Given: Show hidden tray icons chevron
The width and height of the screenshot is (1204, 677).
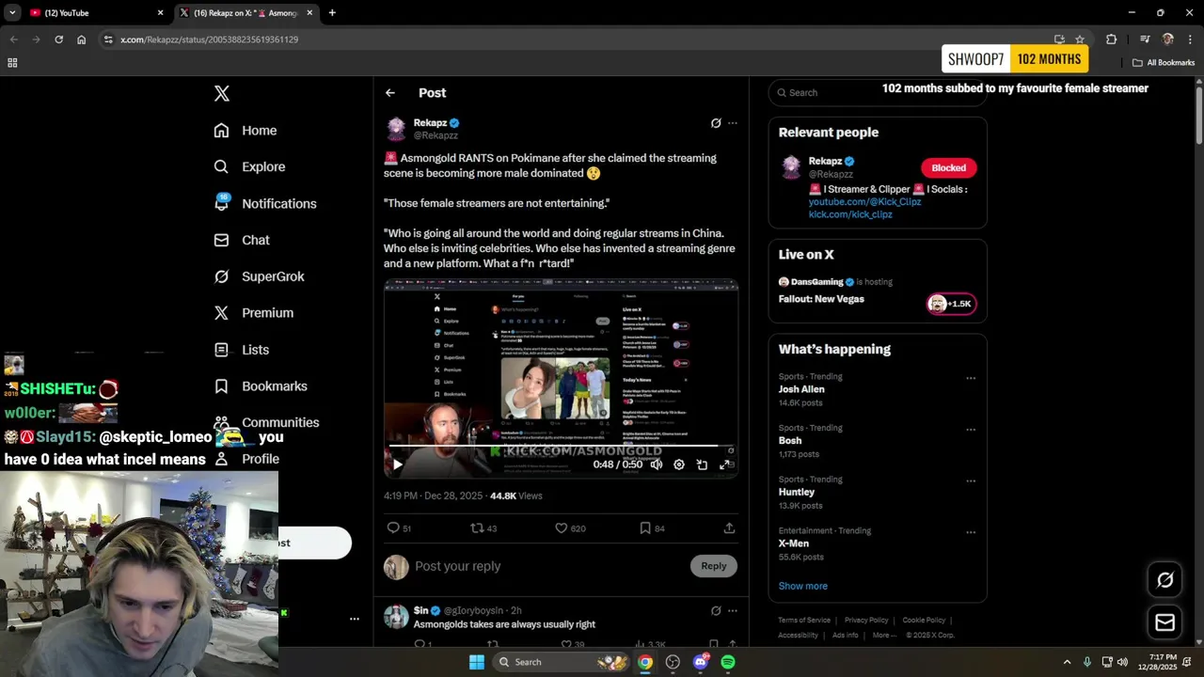Looking at the screenshot, I should point(1067,662).
